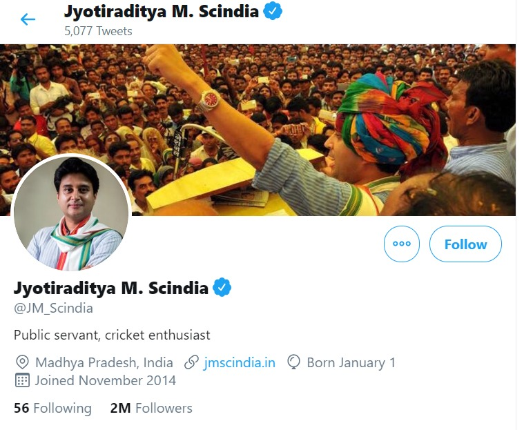The image size is (524, 430).
Task: Click the 5,077 Tweets count
Action: (x=98, y=31)
